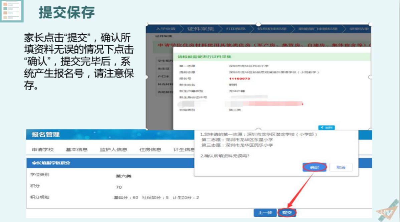The height and width of the screenshot is (222, 400).
Task: Open the 基本信息 tab
Action: point(76,149)
